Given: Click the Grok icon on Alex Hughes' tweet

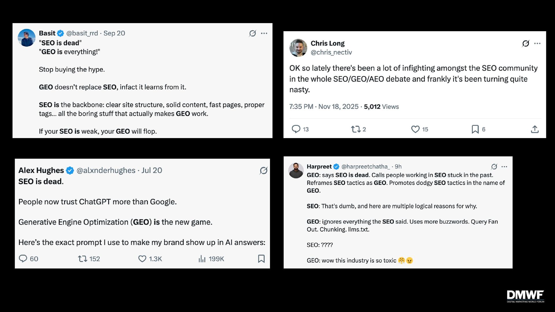Looking at the screenshot, I should pos(263,171).
